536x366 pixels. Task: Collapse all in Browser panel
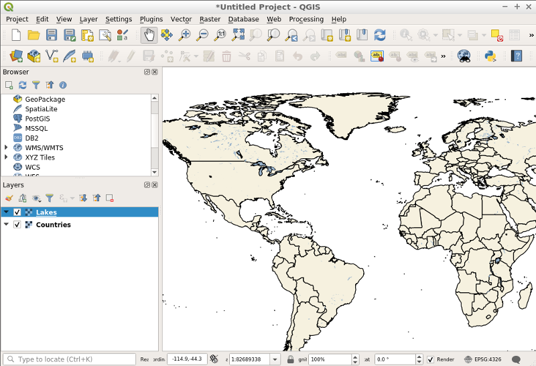[x=50, y=85]
